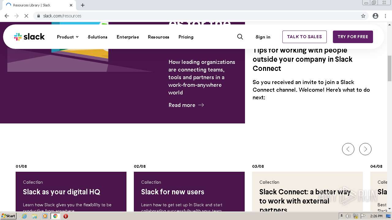Open the Resources menu item
The image size is (392, 220).
click(158, 37)
